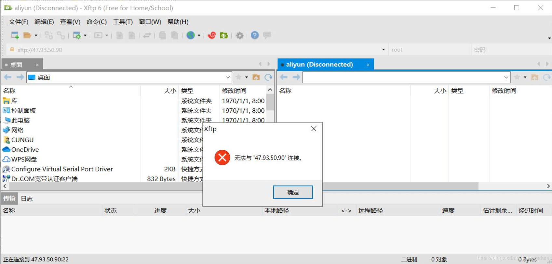This screenshot has height=264, width=552.
Task: Go forward in the local pane
Action: [20, 77]
